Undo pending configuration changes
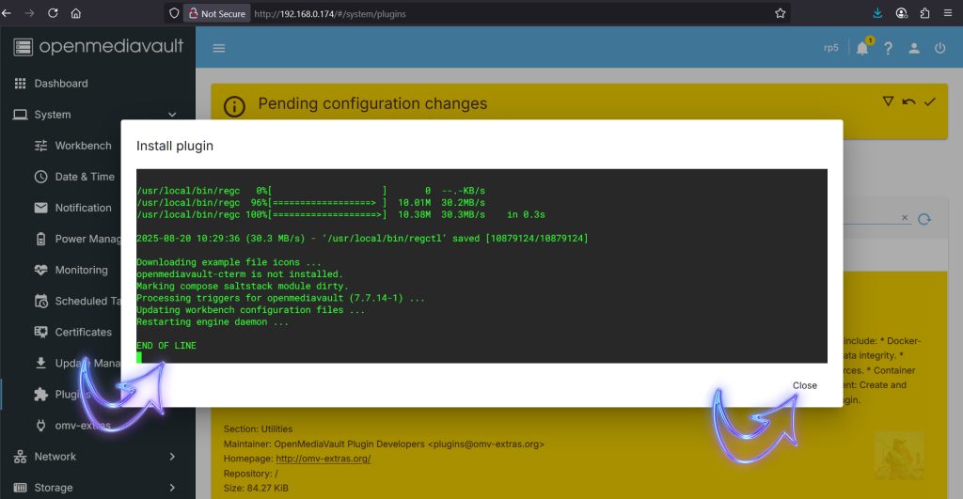This screenshot has width=963, height=499. pos(908,101)
